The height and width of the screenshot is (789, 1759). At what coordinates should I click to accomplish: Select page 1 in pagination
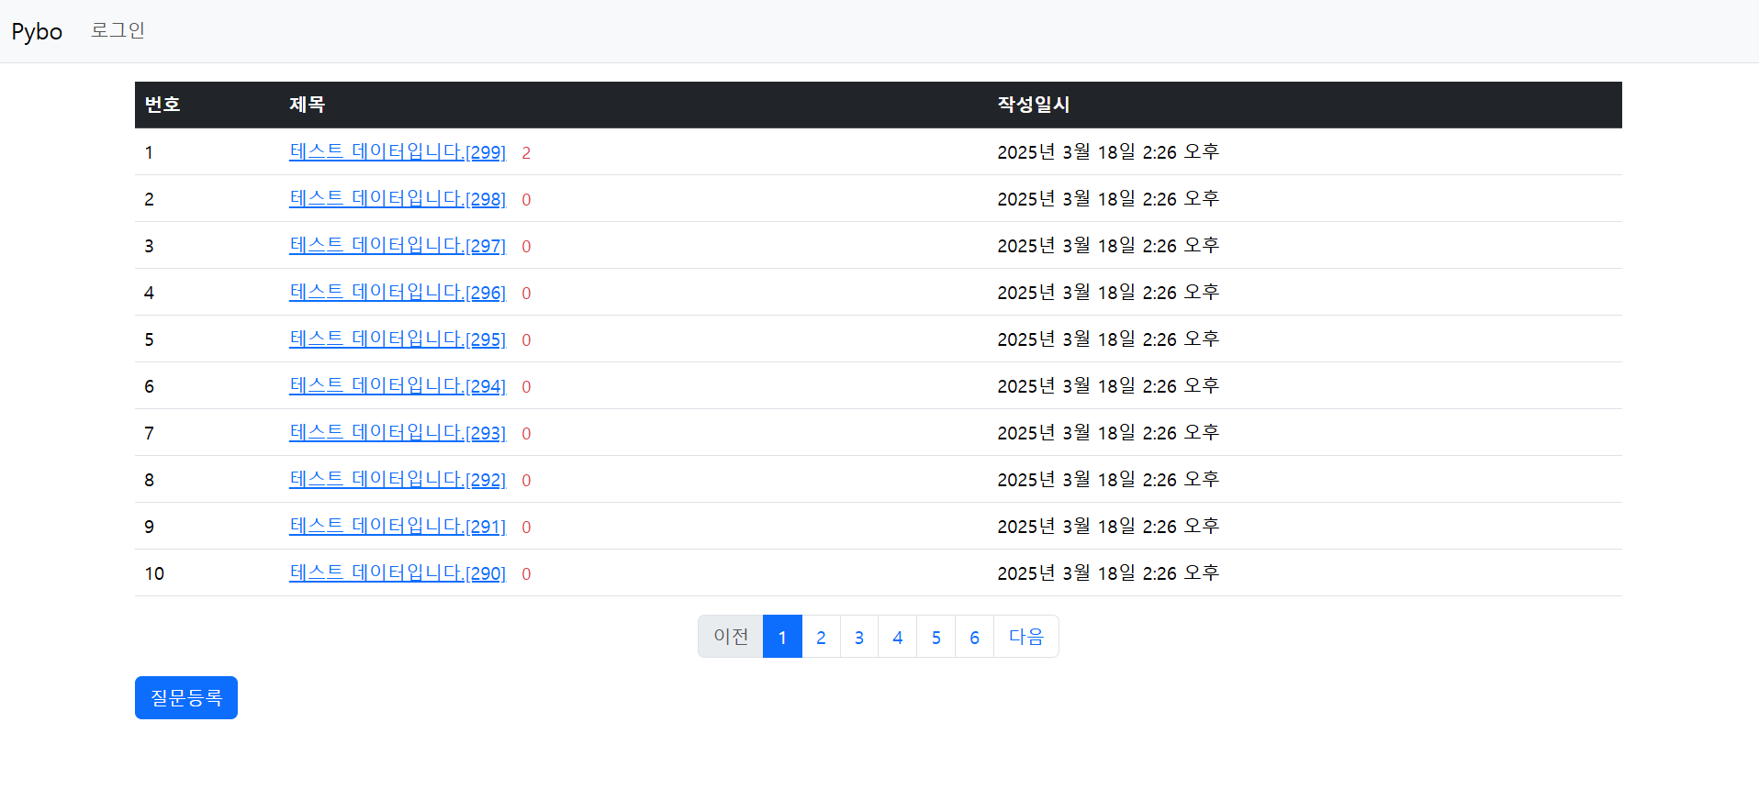tap(782, 637)
